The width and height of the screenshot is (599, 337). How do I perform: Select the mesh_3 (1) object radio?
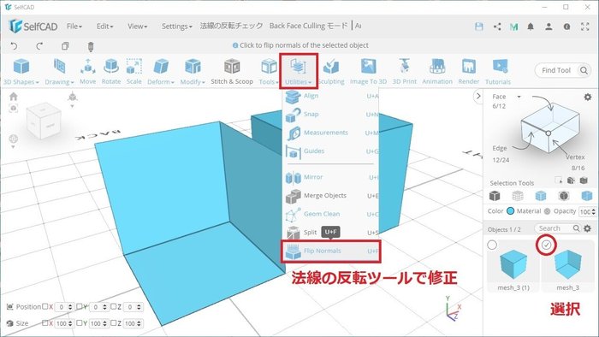coord(492,245)
